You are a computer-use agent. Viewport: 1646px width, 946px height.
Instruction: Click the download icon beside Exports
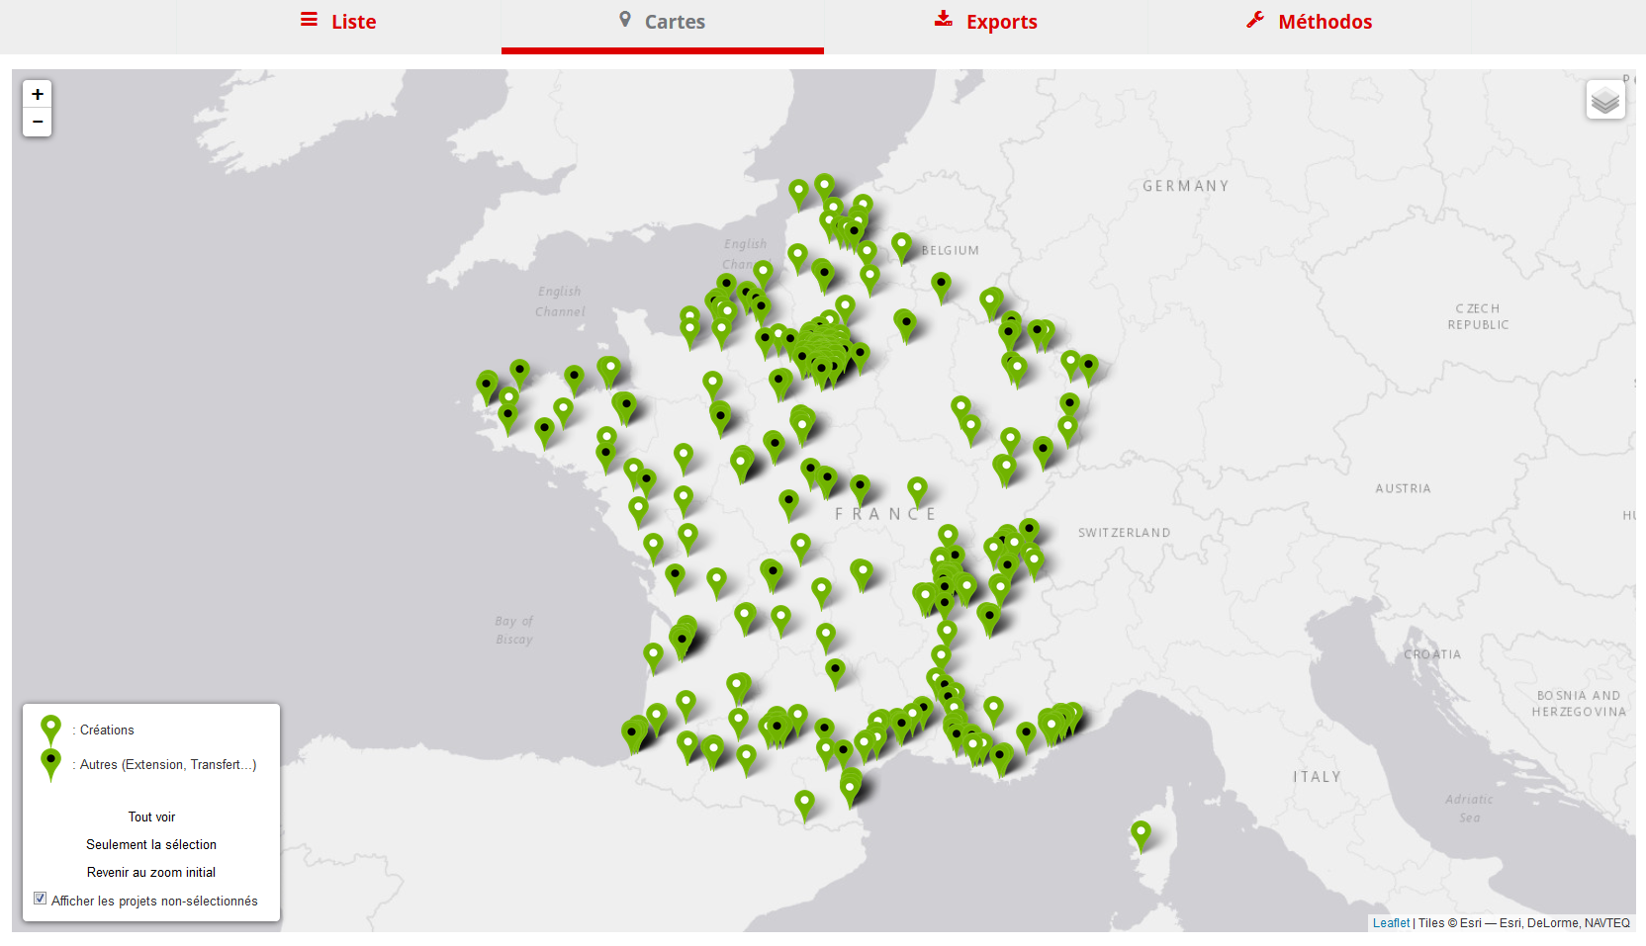tap(944, 19)
